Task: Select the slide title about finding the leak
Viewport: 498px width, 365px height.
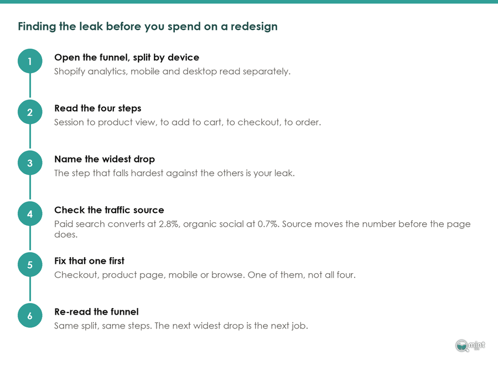Action: [148, 27]
